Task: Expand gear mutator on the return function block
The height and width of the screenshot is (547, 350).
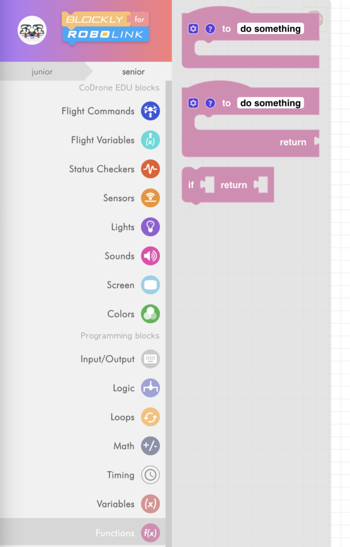Action: click(x=193, y=103)
